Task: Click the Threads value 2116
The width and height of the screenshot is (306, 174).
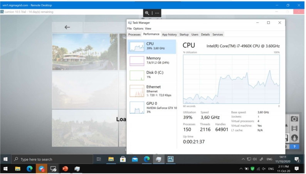Action: pos(206,130)
